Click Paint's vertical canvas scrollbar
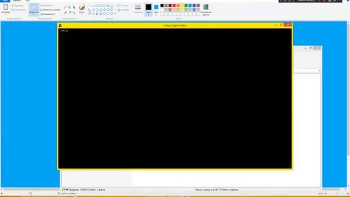This screenshot has width=350, height=197. [348, 89]
